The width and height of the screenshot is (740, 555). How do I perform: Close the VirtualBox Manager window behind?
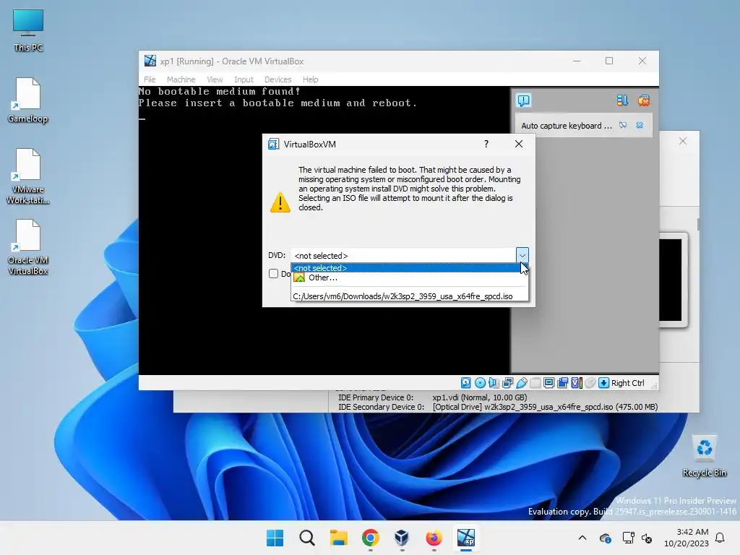pos(683,141)
